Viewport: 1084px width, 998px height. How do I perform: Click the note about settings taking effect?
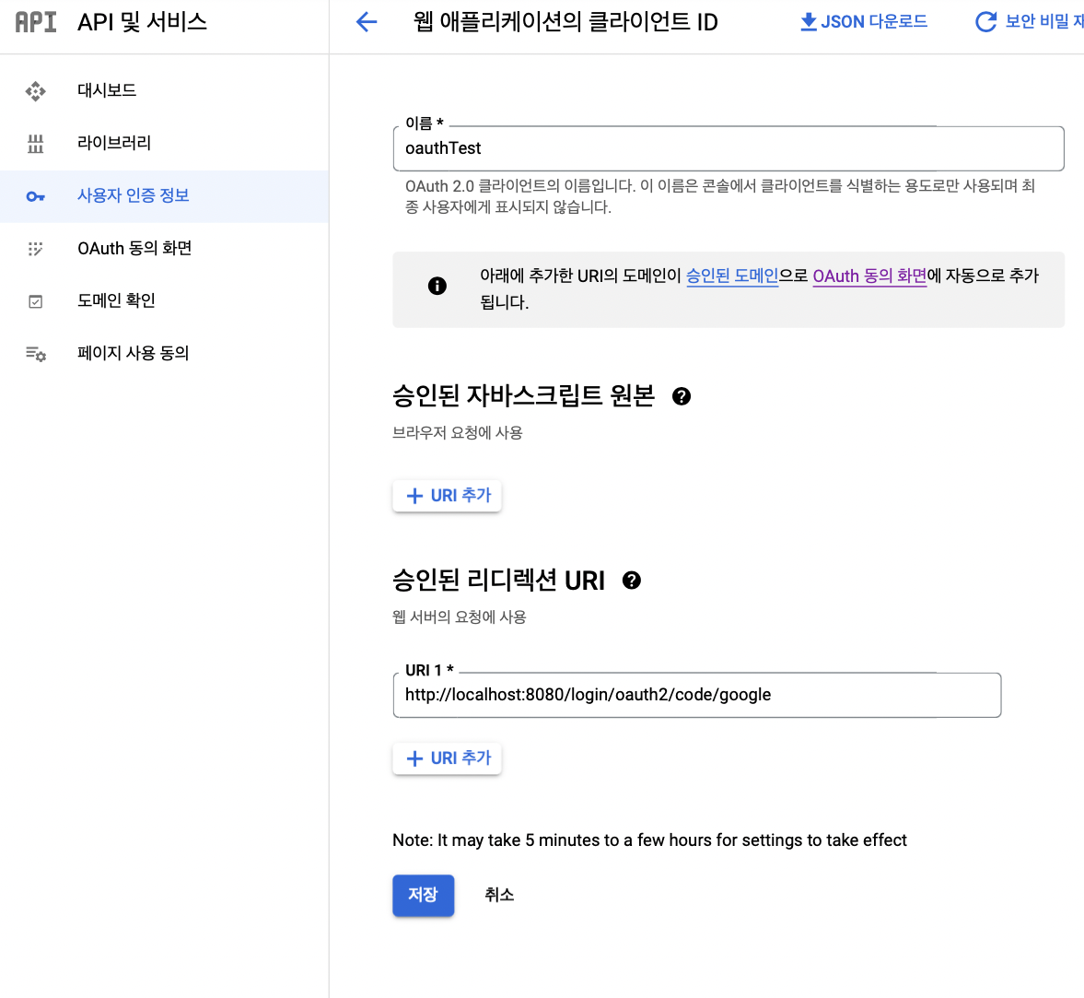point(649,840)
